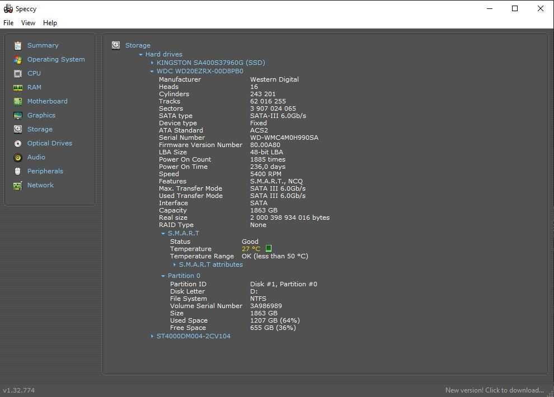Click the KINGSTON SA400S37960G drive name
This screenshot has width=554, height=397.
point(211,63)
